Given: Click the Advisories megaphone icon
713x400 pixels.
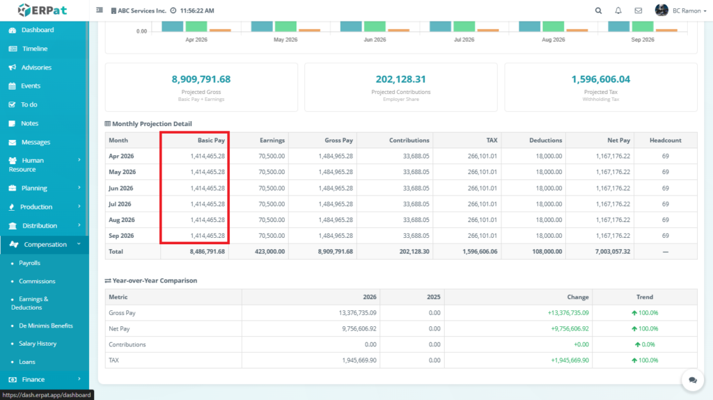Looking at the screenshot, I should tap(13, 67).
